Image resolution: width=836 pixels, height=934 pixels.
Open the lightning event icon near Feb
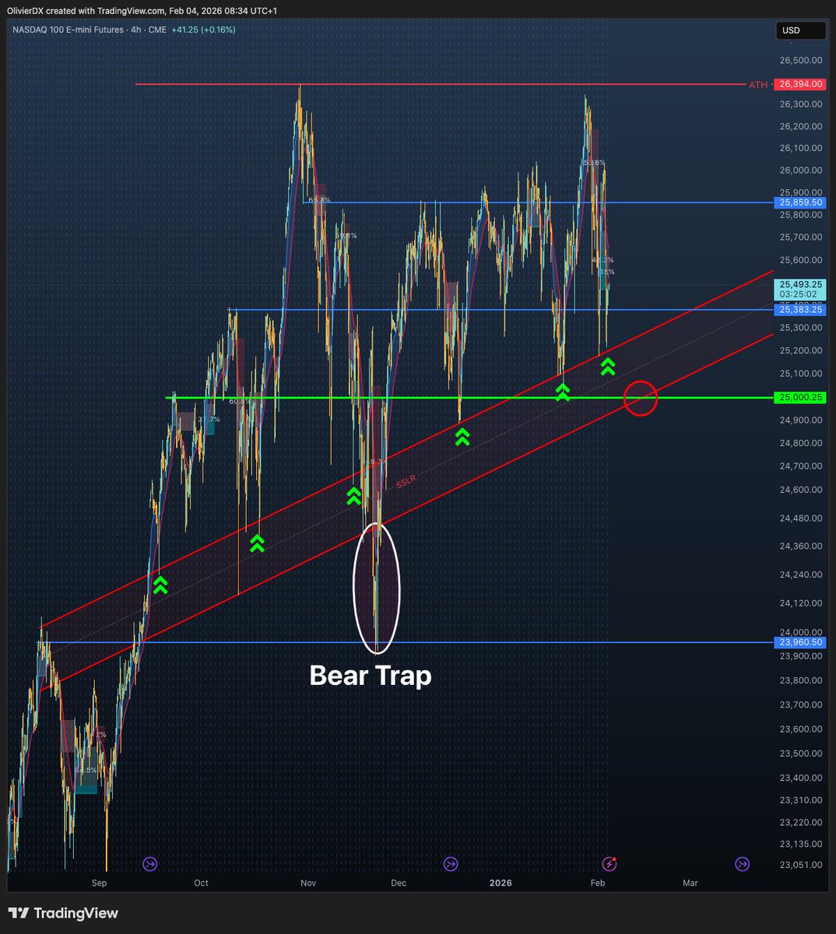[x=609, y=863]
